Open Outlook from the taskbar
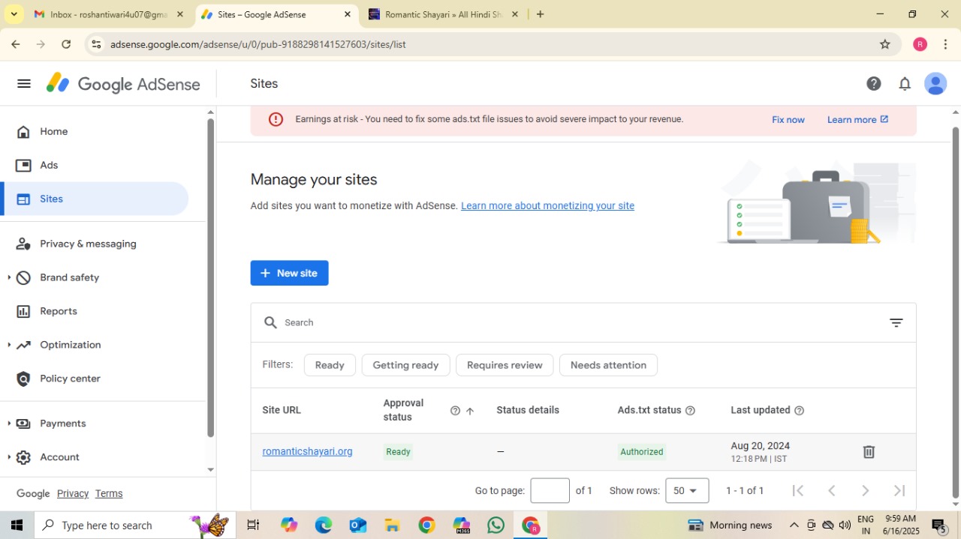This screenshot has height=539, width=961. 358,525
